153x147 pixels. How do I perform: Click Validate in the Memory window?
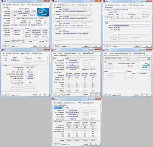click(35, 95)
